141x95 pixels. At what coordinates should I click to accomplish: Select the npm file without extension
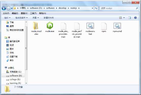tap(104, 26)
